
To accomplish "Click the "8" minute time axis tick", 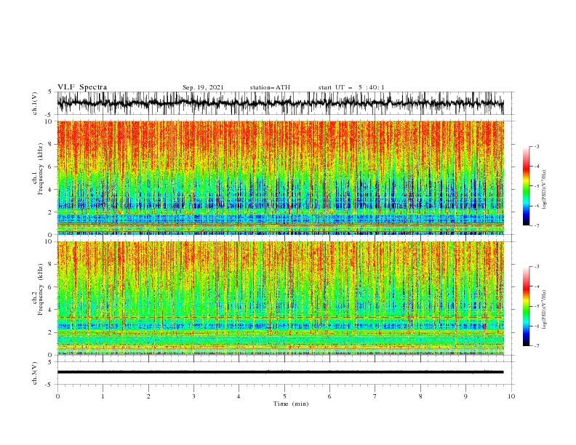I will tap(420, 396).
